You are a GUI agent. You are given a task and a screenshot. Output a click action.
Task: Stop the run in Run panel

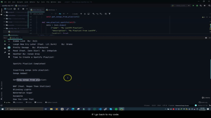[x=5, y=44]
